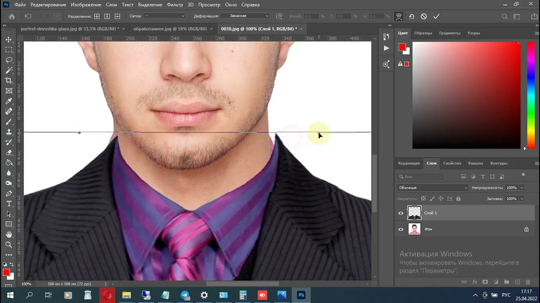
Task: Select the Brush tool
Action: click(x=8, y=122)
